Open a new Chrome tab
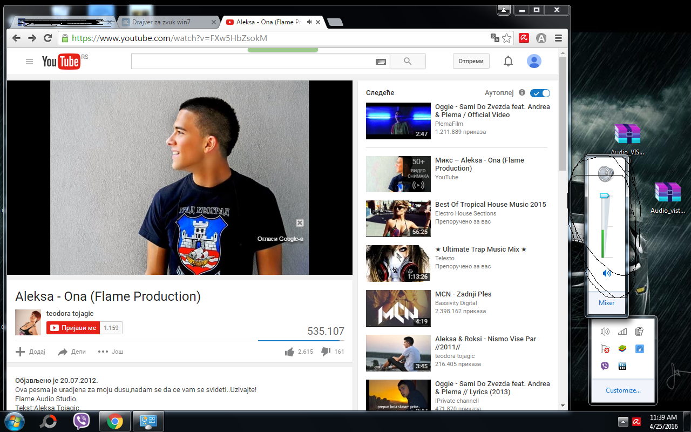This screenshot has width=691, height=432. click(x=335, y=22)
